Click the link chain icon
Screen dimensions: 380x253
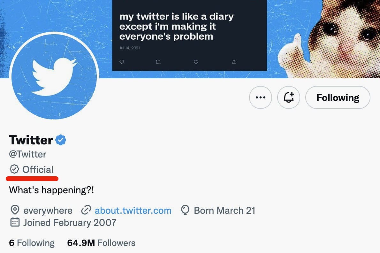pyautogui.click(x=86, y=211)
